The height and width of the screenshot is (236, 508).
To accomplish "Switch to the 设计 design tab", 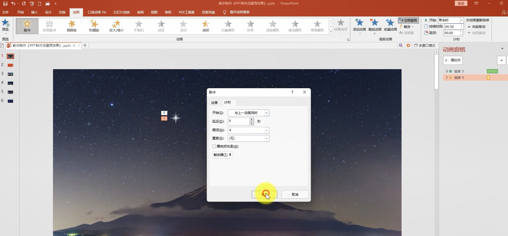I will 48,12.
